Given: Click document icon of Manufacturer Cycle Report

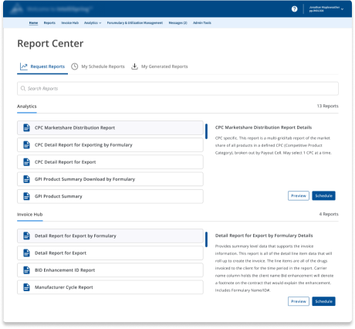Looking at the screenshot, I should coord(26,287).
